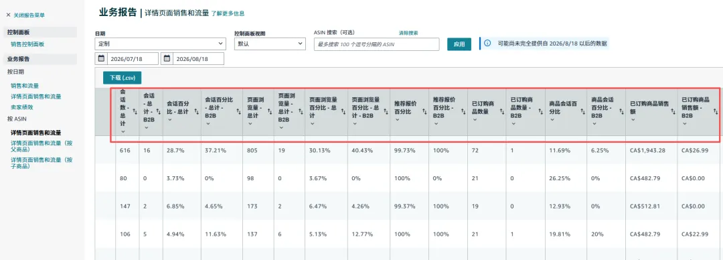The image size is (723, 260).
Task: Sort by 推荐报价百分比 - B2B arrows icon
Action: (x=463, y=111)
